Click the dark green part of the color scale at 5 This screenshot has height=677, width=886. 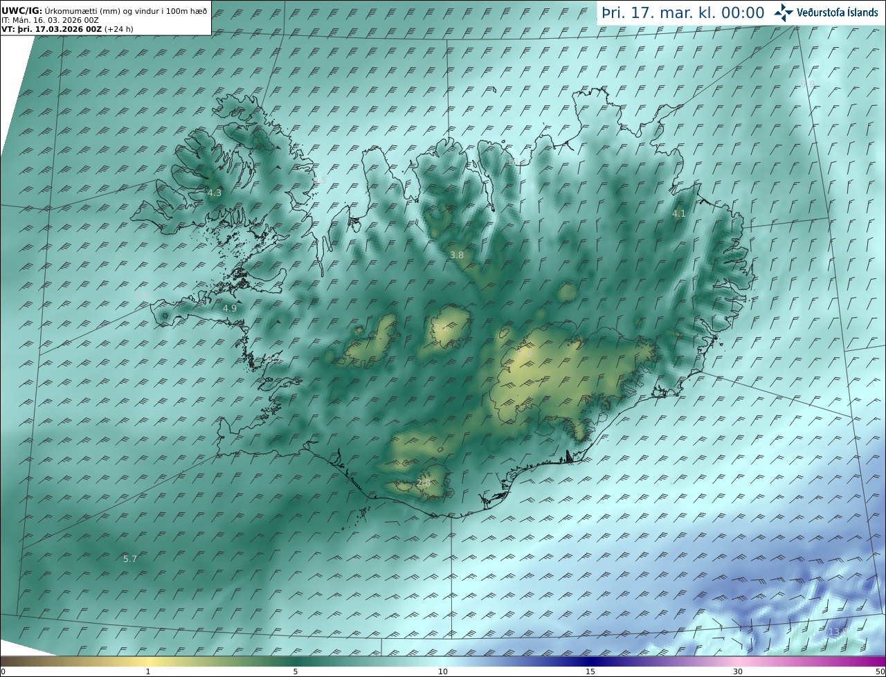pyautogui.click(x=296, y=662)
